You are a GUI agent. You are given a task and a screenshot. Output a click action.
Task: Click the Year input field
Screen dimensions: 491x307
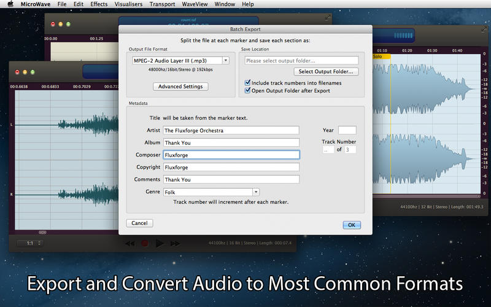(347, 130)
